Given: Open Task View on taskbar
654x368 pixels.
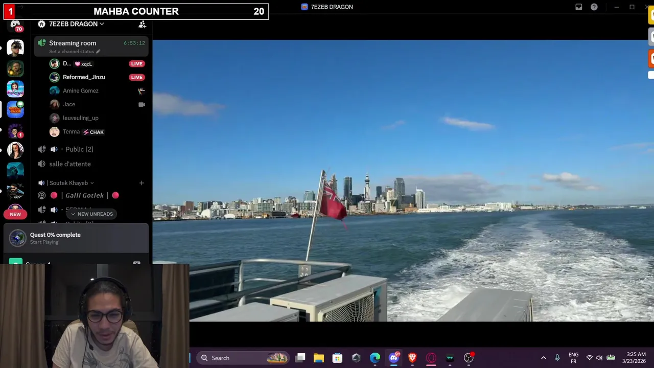Looking at the screenshot, I should [300, 358].
